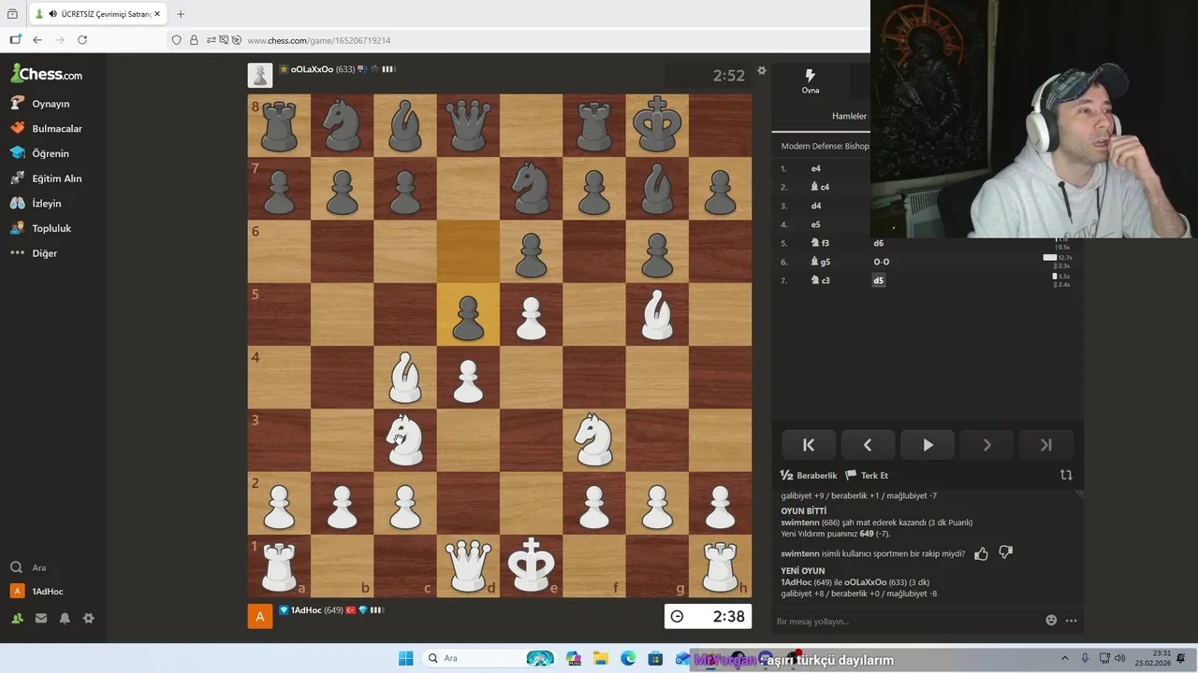1198x673 pixels.
Task: Open opponent oOLaXxOo profile name
Action: click(312, 69)
